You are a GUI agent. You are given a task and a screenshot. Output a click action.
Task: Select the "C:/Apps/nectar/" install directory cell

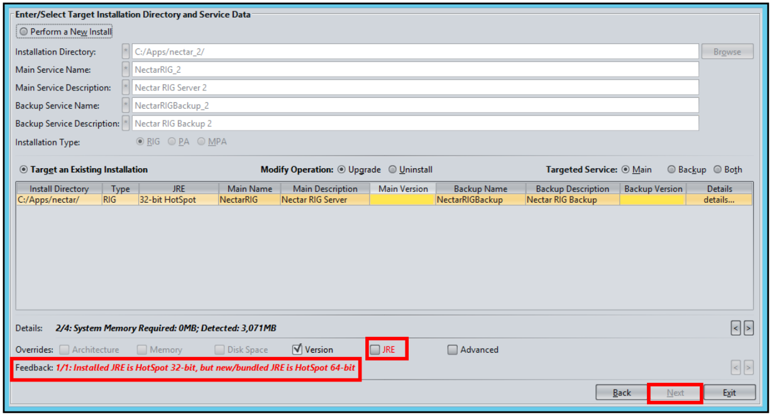[59, 200]
